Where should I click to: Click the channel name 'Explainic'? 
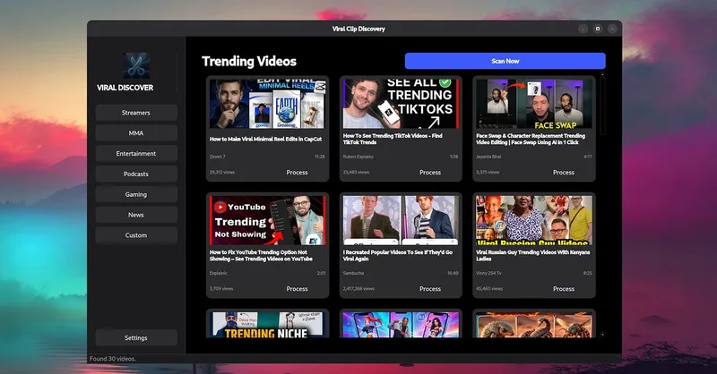(x=218, y=273)
